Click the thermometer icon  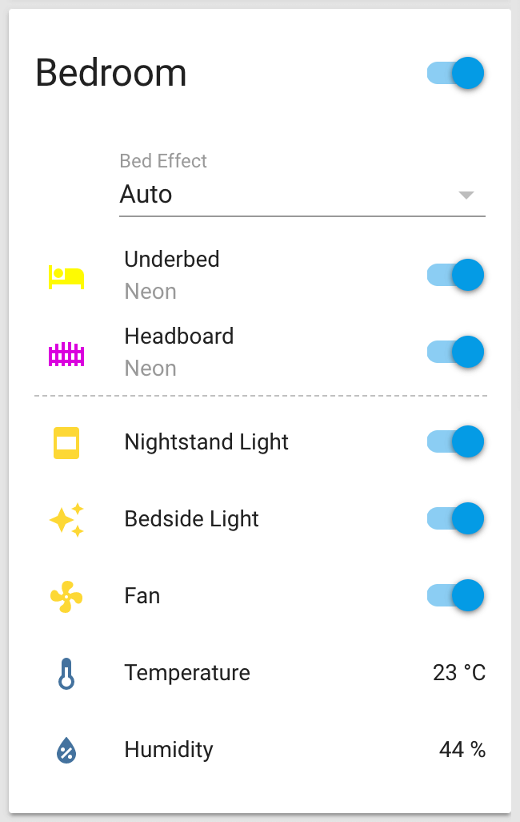click(x=66, y=674)
